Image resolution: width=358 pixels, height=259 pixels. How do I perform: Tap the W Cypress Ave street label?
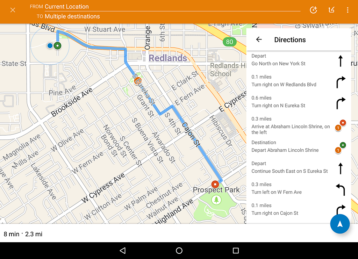(103, 188)
